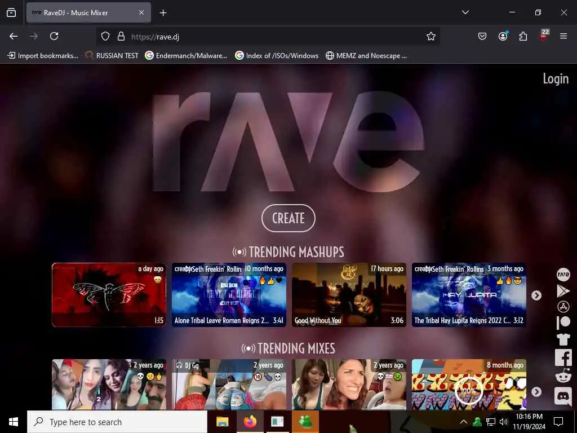This screenshot has width=577, height=433.
Task: Open MEMZ and Noescape bookmark
Action: coord(366,56)
